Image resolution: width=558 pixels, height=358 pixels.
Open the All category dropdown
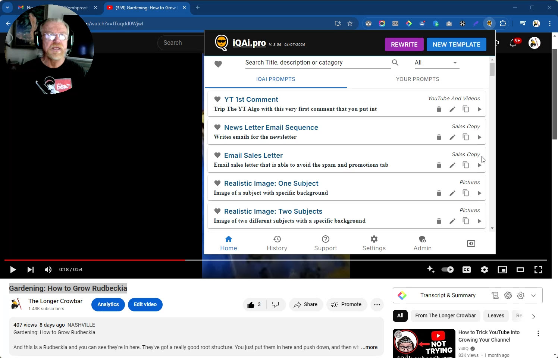pos(436,63)
